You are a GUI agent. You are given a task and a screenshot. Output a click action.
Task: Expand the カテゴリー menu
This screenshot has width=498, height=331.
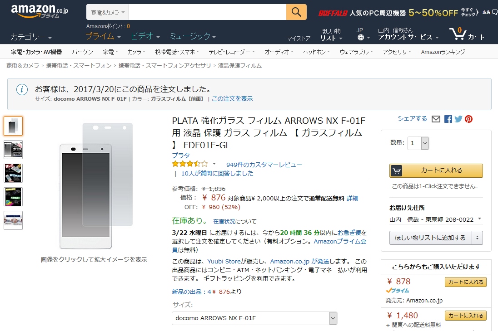tap(31, 37)
